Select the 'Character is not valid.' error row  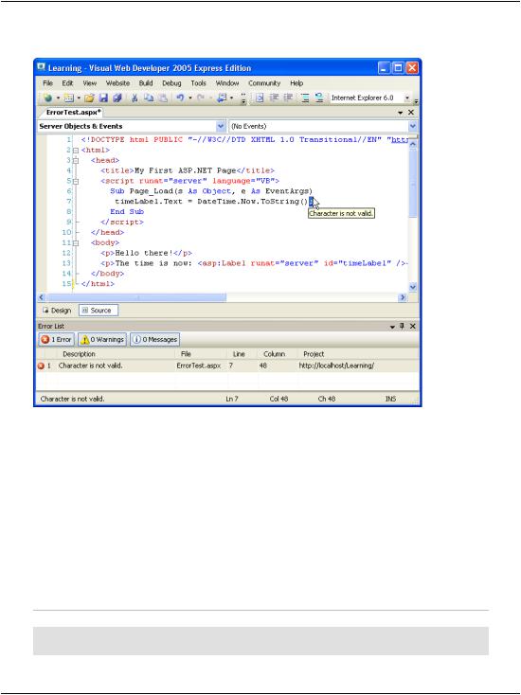pyautogui.click(x=227, y=365)
